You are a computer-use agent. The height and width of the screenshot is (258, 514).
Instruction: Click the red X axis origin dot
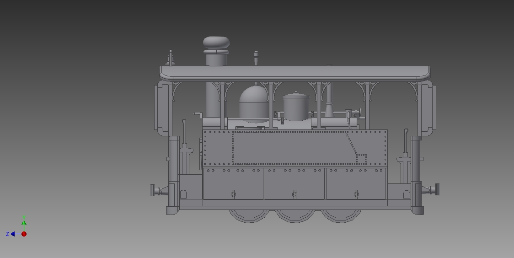point(24,234)
